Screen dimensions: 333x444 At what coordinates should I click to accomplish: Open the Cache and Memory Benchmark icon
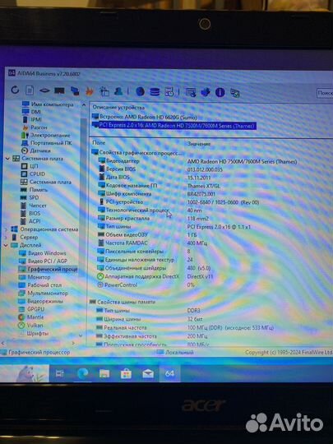(59, 90)
